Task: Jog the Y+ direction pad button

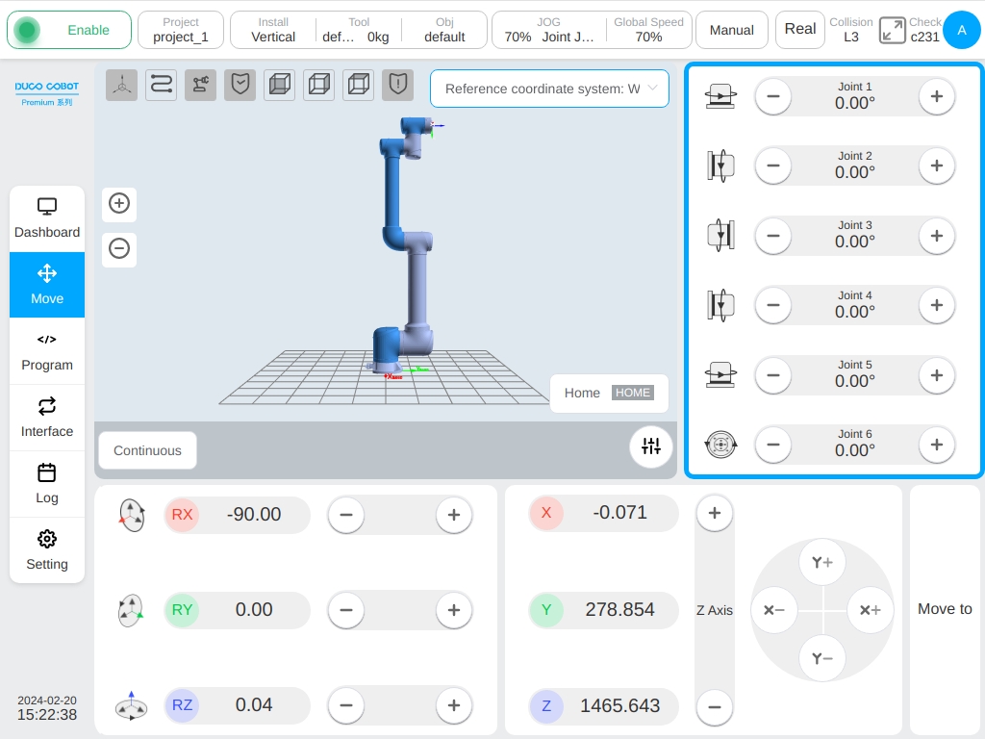Action: point(821,562)
